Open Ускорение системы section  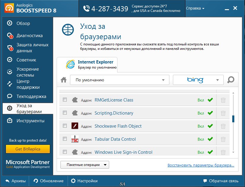tap(28, 72)
